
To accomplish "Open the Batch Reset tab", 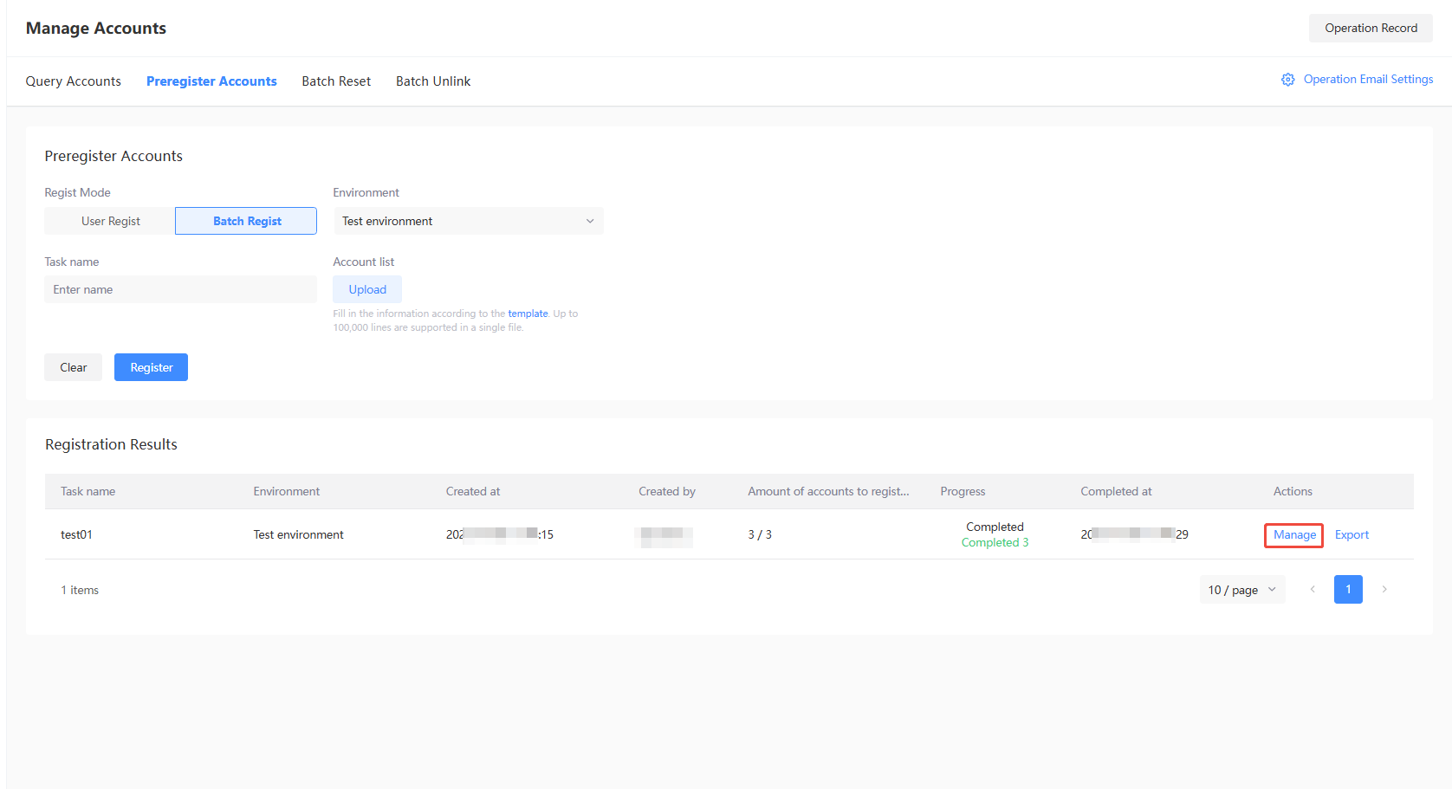I will click(336, 81).
